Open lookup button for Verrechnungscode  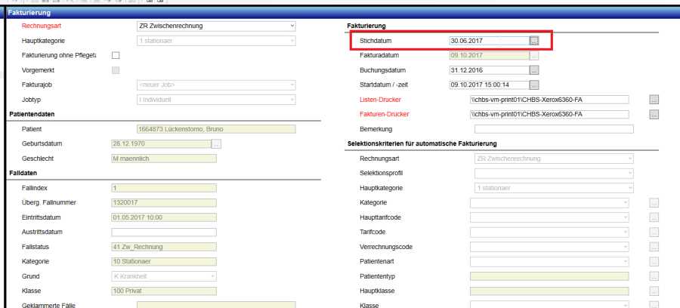pyautogui.click(x=654, y=247)
